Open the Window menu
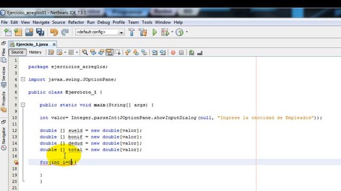Screen dimensions: 341x191 point(163,22)
